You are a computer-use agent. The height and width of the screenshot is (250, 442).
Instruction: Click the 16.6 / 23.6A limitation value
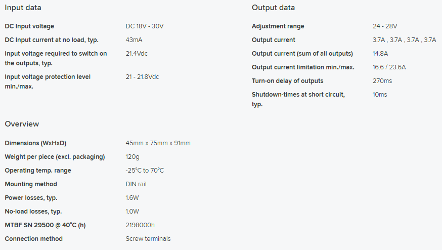[389, 67]
